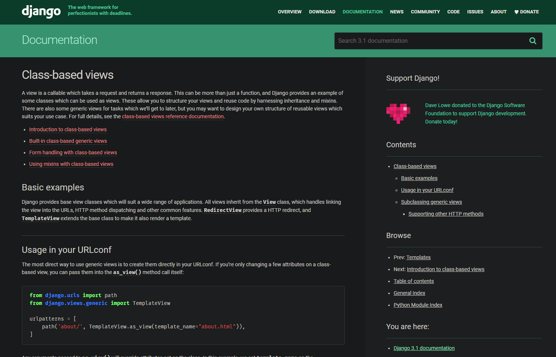Open the Python Module Index

coord(418,305)
